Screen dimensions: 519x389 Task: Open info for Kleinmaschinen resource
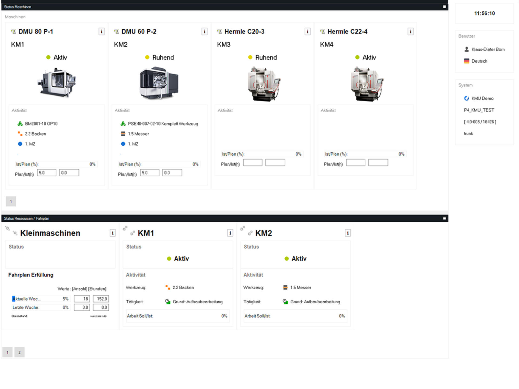(112, 233)
